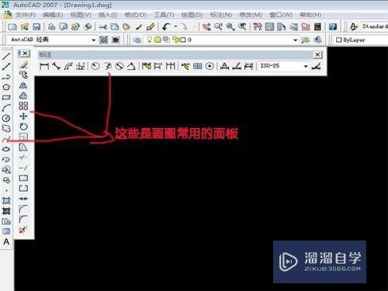Close the floating Modify toolbar
Screen dimensions: 388x291
[25, 54]
